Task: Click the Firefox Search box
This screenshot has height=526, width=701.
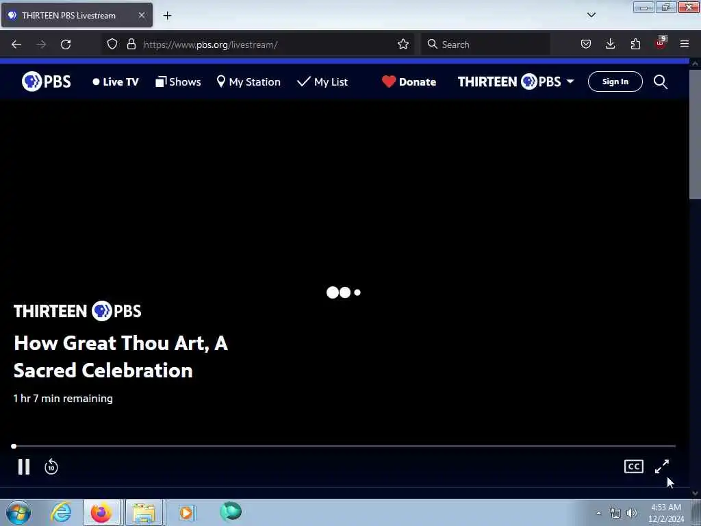Action: click(485, 45)
